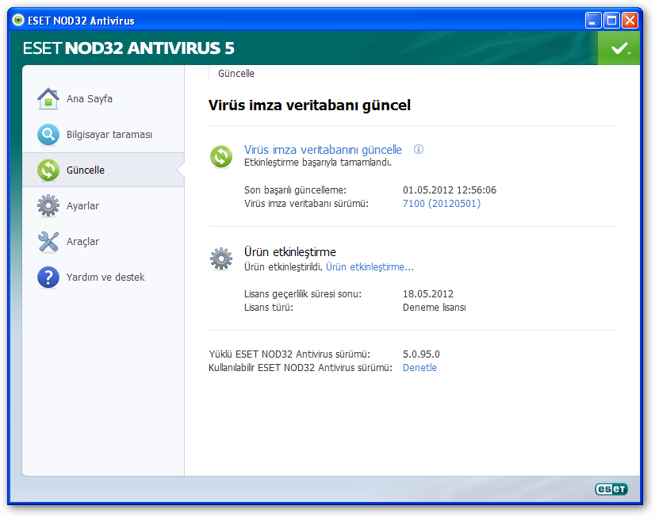
Task: Open the Ana Sayfa section
Action: pos(103,98)
